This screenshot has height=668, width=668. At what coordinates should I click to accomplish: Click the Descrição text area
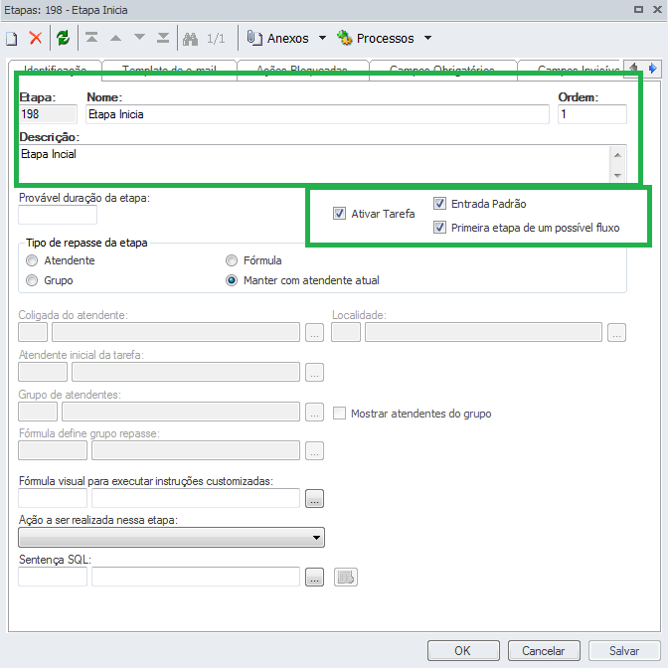(x=315, y=164)
